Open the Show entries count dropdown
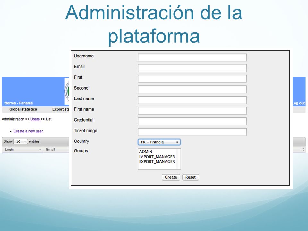The height and width of the screenshot is (231, 308). [x=21, y=141]
